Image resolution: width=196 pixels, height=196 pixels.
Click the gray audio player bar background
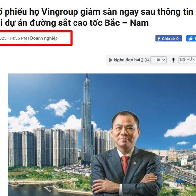click(151, 60)
